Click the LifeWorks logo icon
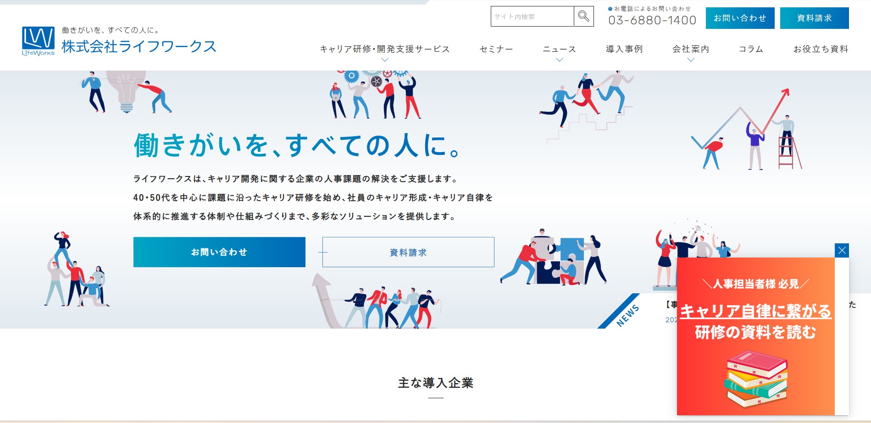This screenshot has width=871, height=423. (x=38, y=41)
